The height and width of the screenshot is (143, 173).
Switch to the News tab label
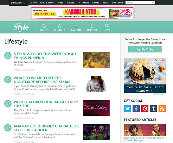(107, 30)
